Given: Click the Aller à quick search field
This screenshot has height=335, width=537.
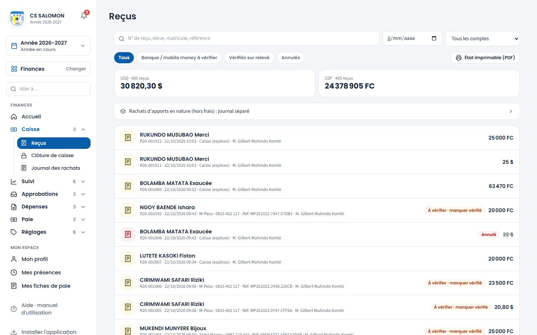Looking at the screenshot, I should pos(48,89).
